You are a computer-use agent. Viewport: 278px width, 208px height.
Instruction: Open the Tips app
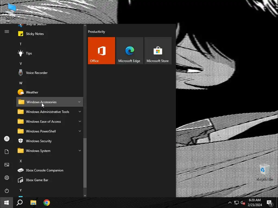coord(50,53)
